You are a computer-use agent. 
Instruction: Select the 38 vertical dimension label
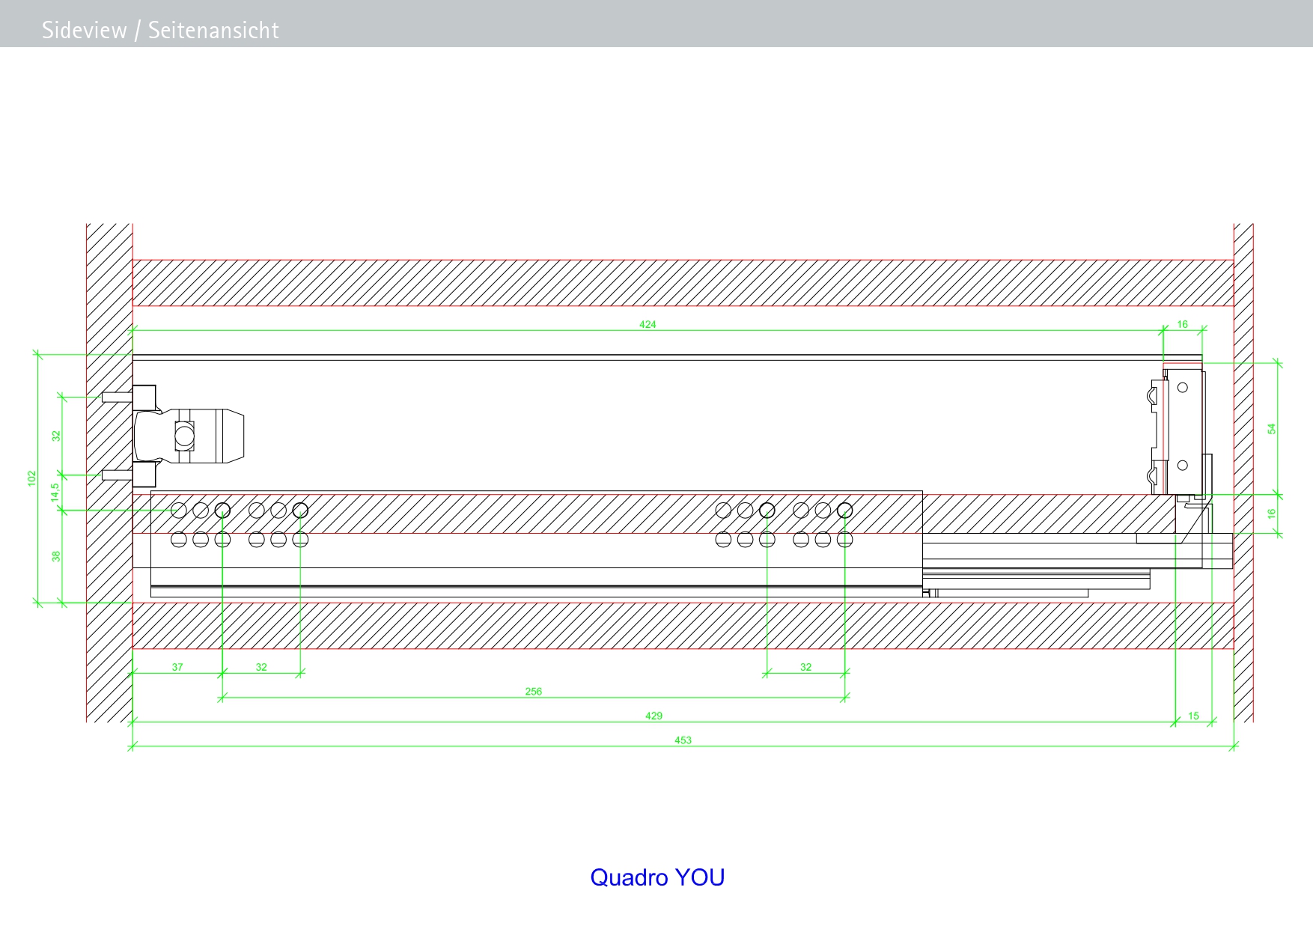(55, 556)
